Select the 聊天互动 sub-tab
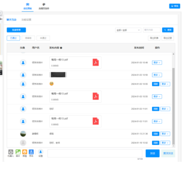Screen dimensions: 182x170 pos(11,20)
